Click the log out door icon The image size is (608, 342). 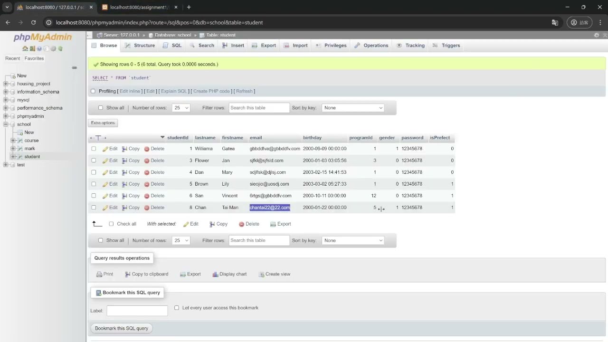click(32, 48)
